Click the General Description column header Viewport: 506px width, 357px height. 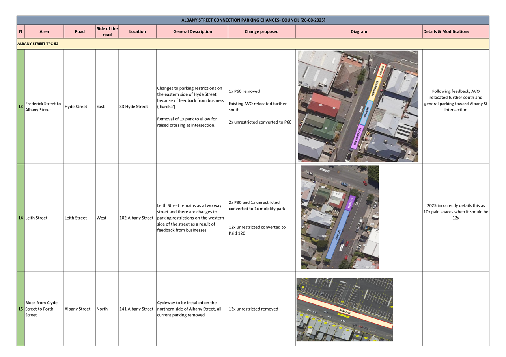pos(192,31)
